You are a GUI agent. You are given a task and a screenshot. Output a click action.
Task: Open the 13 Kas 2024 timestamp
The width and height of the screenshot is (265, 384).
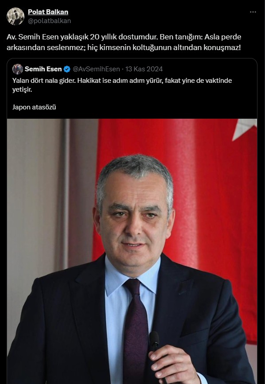pyautogui.click(x=144, y=69)
